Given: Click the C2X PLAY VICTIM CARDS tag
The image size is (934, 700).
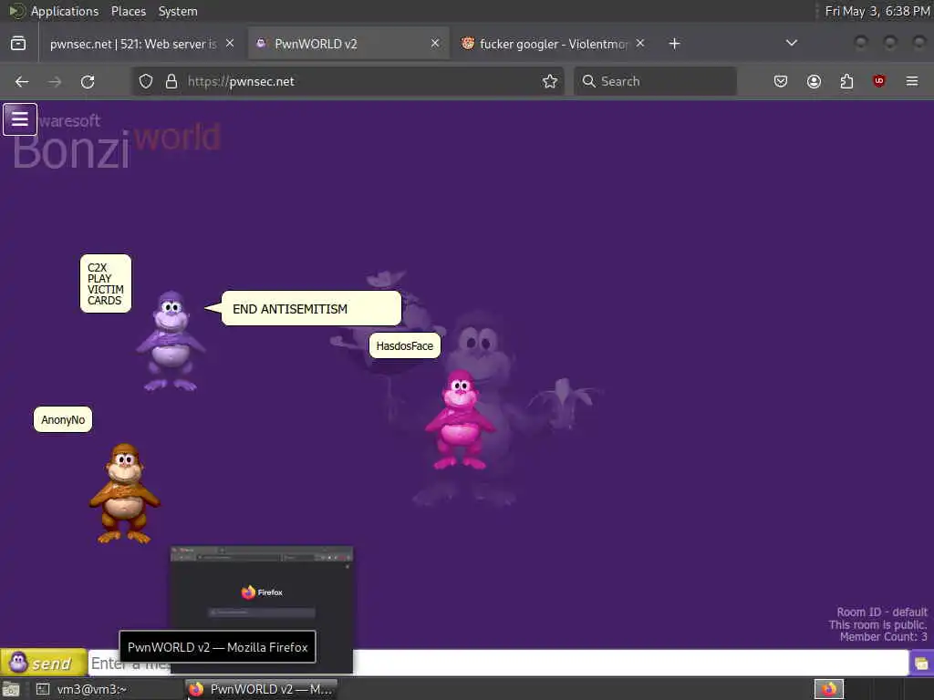Looking at the screenshot, I should (x=106, y=284).
